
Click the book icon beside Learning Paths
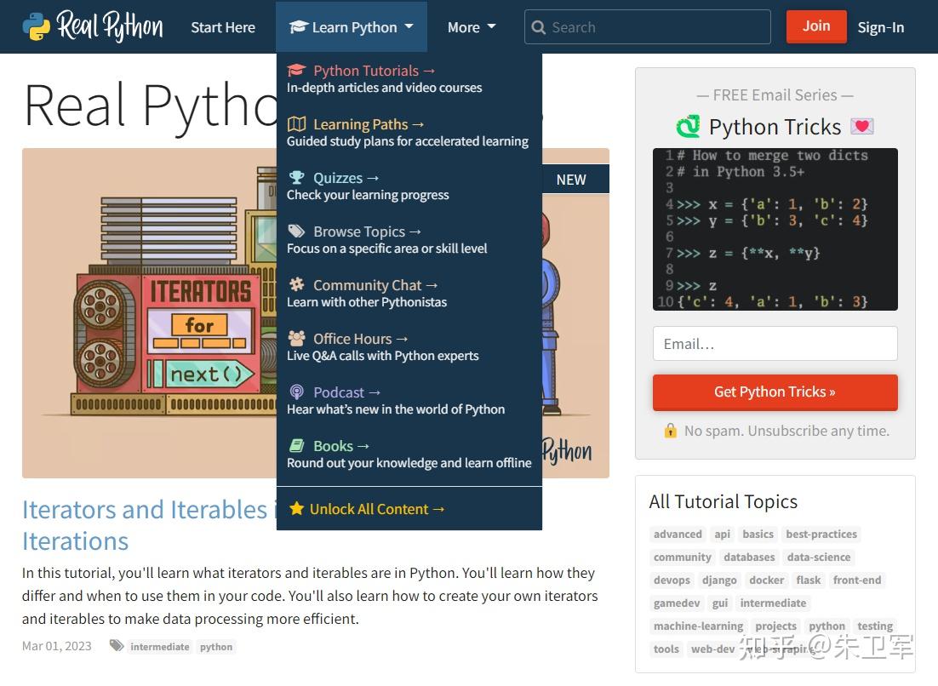(298, 123)
